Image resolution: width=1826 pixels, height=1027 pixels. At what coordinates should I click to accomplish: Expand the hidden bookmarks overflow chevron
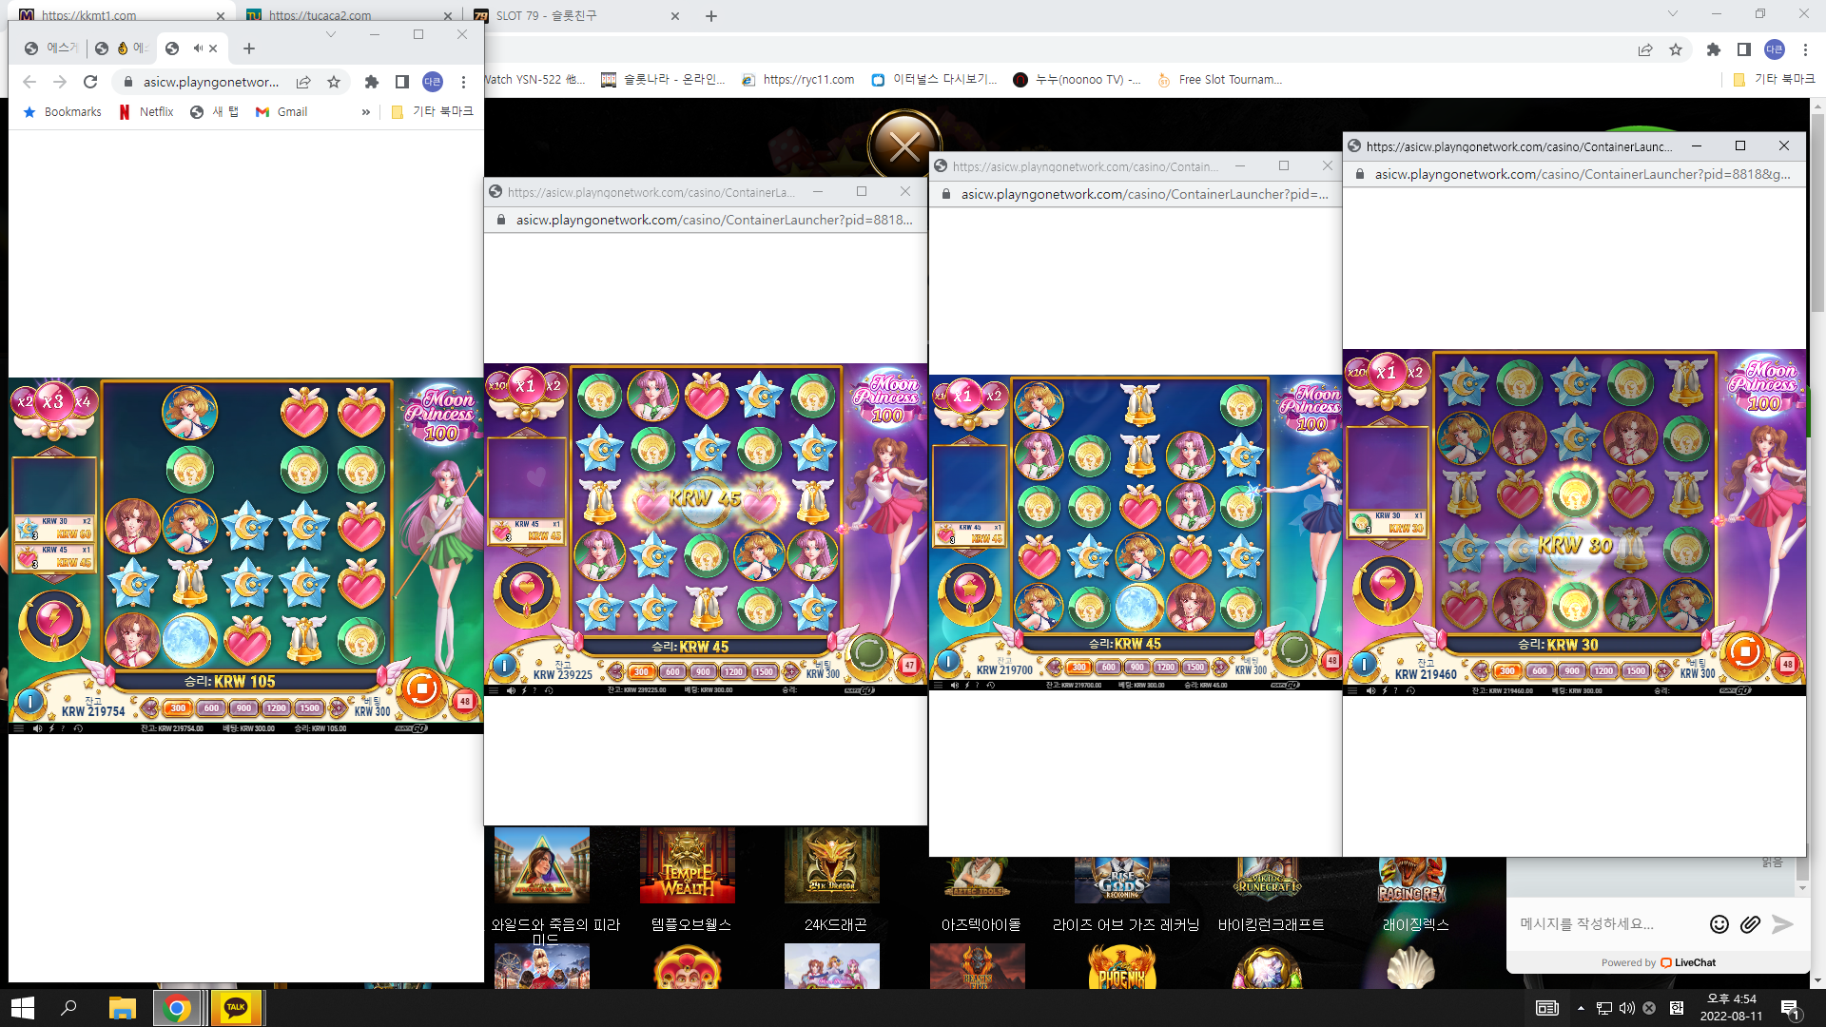pyautogui.click(x=365, y=112)
